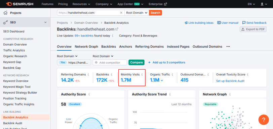Show info for Outbound Domains metric

coord(208,74)
